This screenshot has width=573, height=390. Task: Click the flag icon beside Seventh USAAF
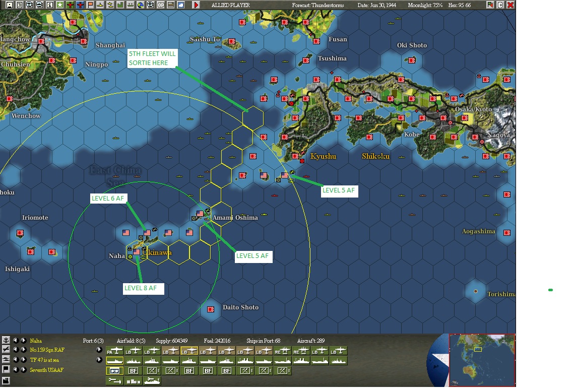(x=6, y=369)
